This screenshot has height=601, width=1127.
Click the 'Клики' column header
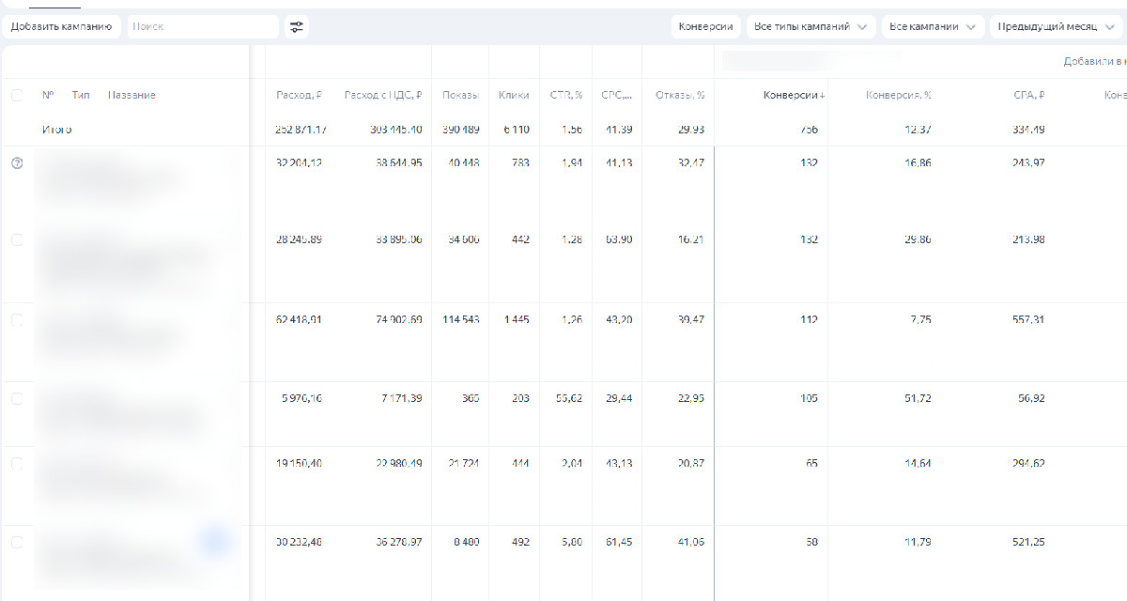click(514, 95)
